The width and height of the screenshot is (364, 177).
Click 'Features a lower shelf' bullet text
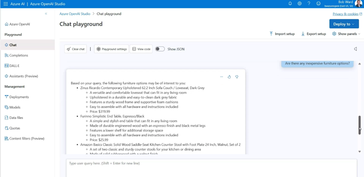tap(126, 130)
